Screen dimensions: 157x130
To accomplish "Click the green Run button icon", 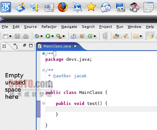I will tap(48, 36).
